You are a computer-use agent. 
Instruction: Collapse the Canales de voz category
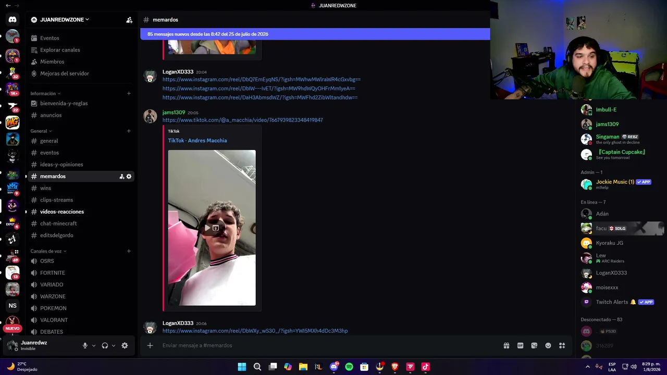(x=48, y=251)
